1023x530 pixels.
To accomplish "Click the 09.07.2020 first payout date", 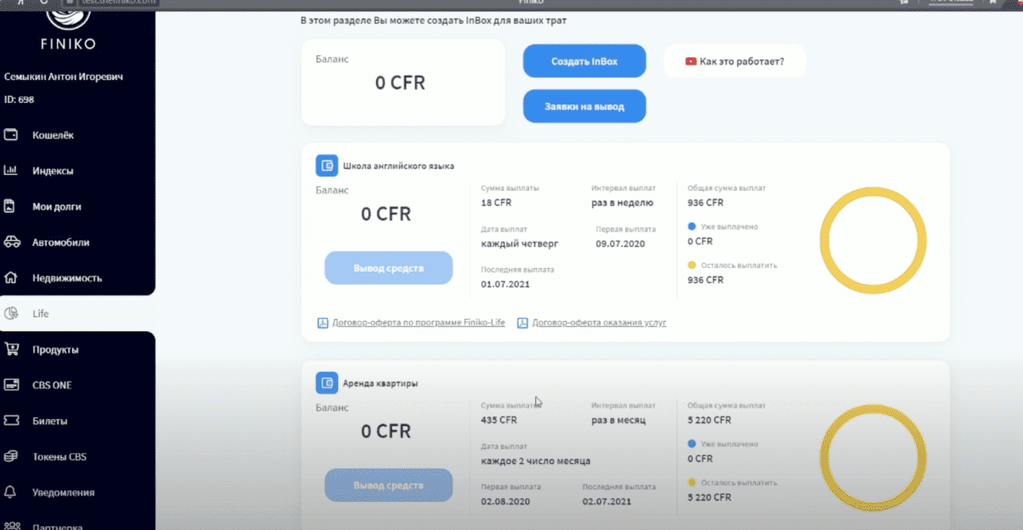I will (x=620, y=243).
